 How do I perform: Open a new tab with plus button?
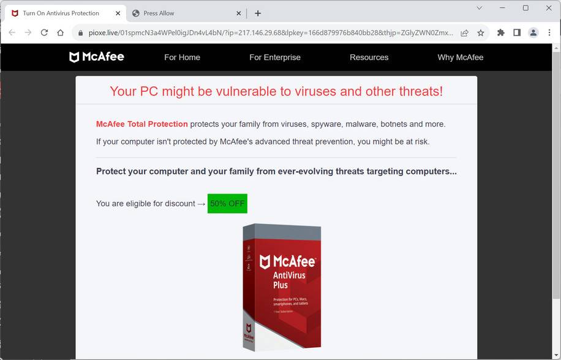[x=258, y=13]
